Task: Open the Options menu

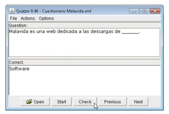Action: pyautogui.click(x=46, y=18)
